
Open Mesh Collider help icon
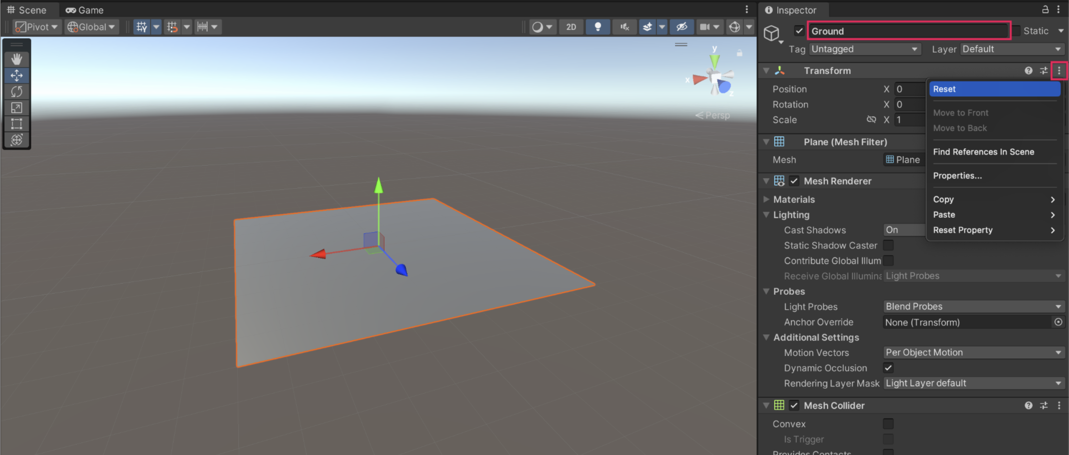(x=1028, y=406)
